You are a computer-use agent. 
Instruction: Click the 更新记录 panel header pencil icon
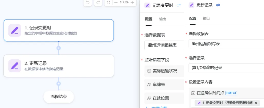click(192, 5)
